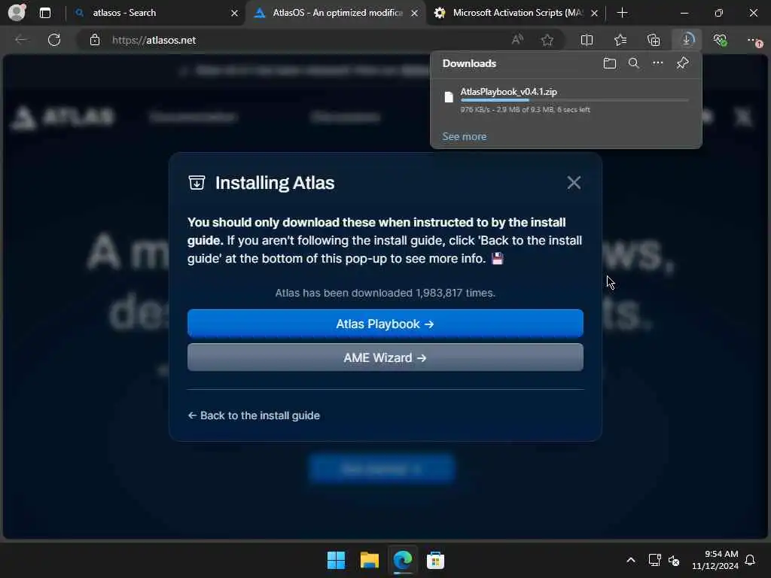Open the notifications bell
Viewport: 771px width, 578px height.
point(751,560)
